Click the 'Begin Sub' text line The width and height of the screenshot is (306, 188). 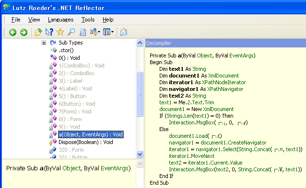pos(161,62)
